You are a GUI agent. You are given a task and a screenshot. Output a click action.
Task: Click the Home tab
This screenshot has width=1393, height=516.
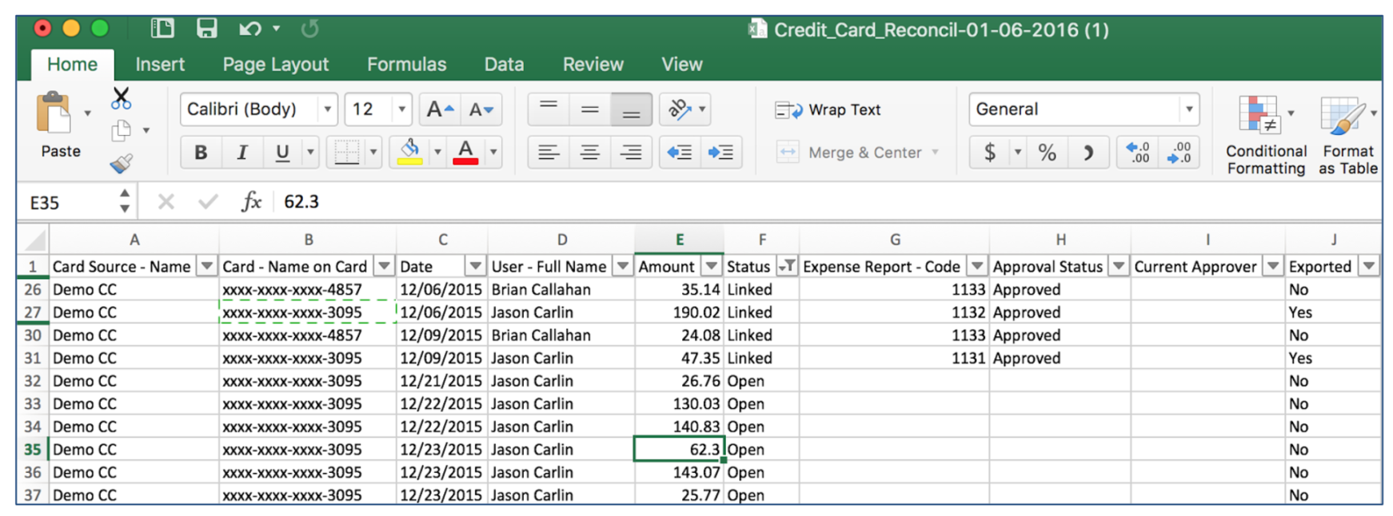pyautogui.click(x=72, y=65)
